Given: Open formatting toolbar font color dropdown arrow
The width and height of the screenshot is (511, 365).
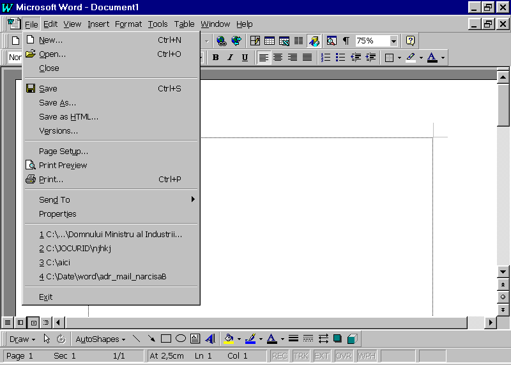Looking at the screenshot, I should coord(443,58).
